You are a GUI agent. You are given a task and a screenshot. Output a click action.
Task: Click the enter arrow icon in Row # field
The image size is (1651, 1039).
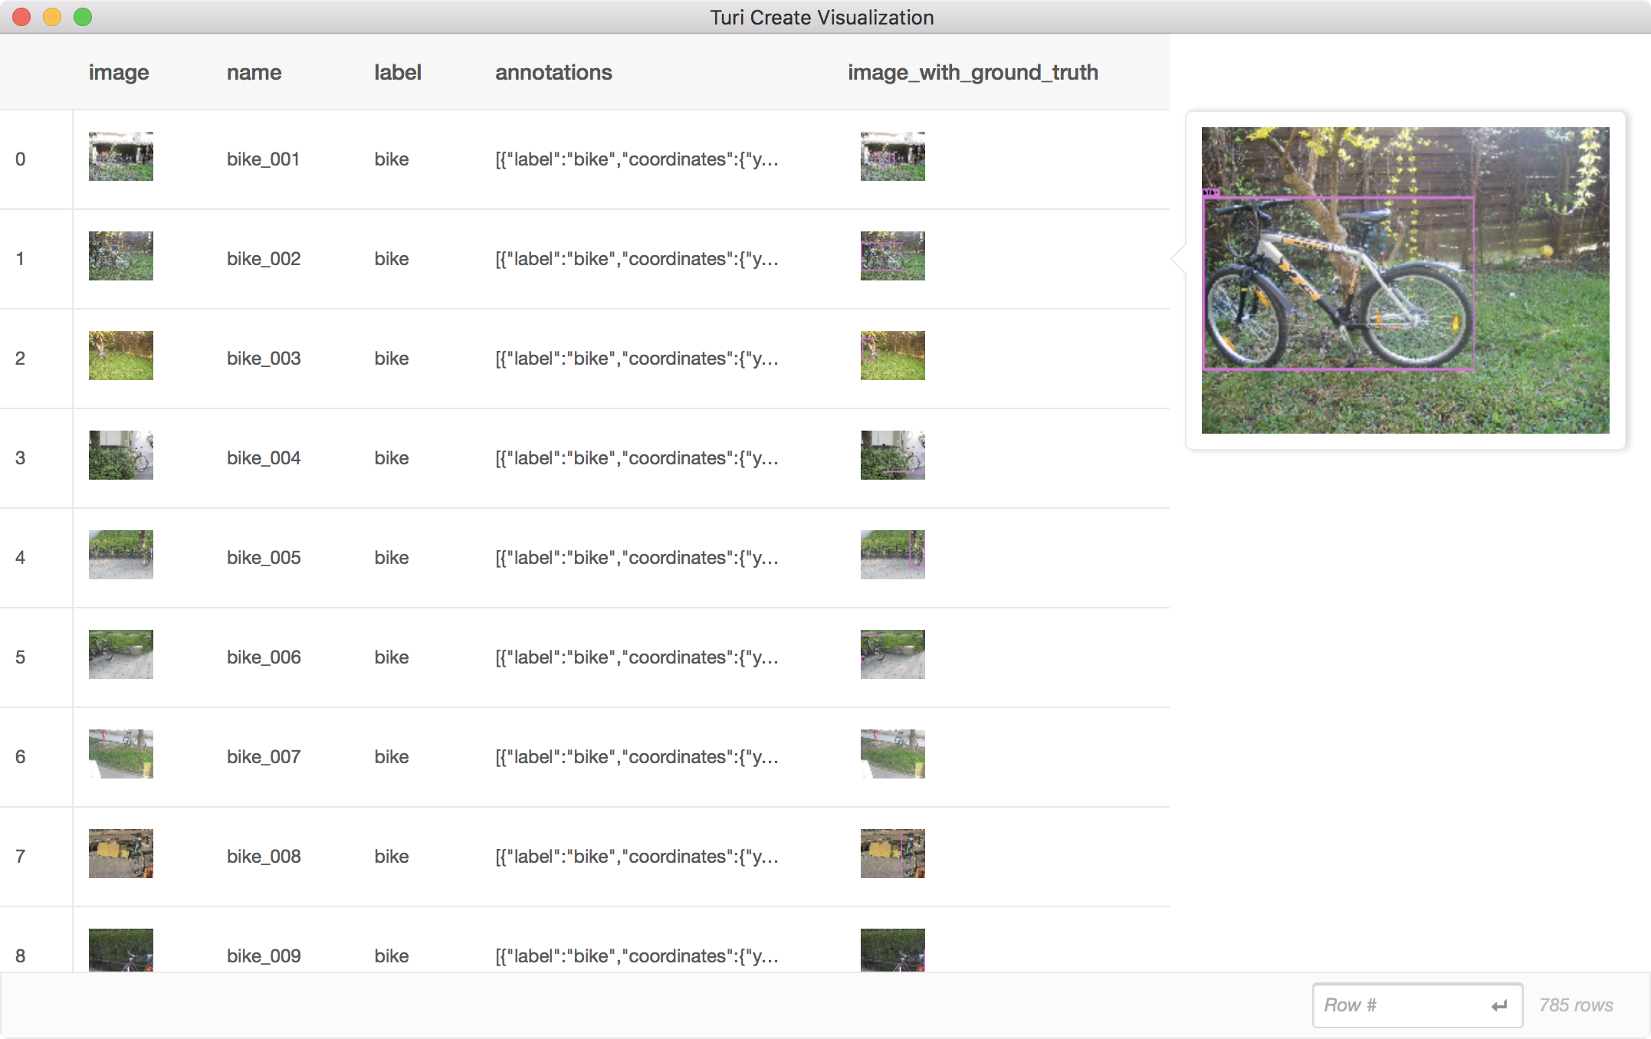pos(1498,1005)
